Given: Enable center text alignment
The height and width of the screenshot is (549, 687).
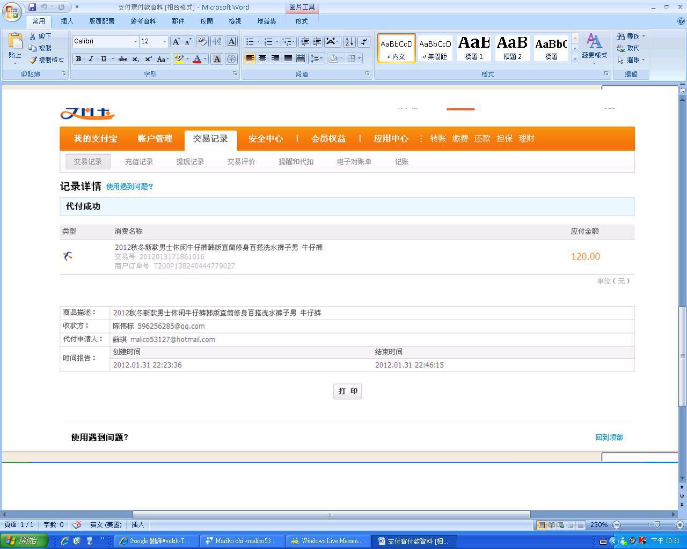Looking at the screenshot, I should point(262,58).
